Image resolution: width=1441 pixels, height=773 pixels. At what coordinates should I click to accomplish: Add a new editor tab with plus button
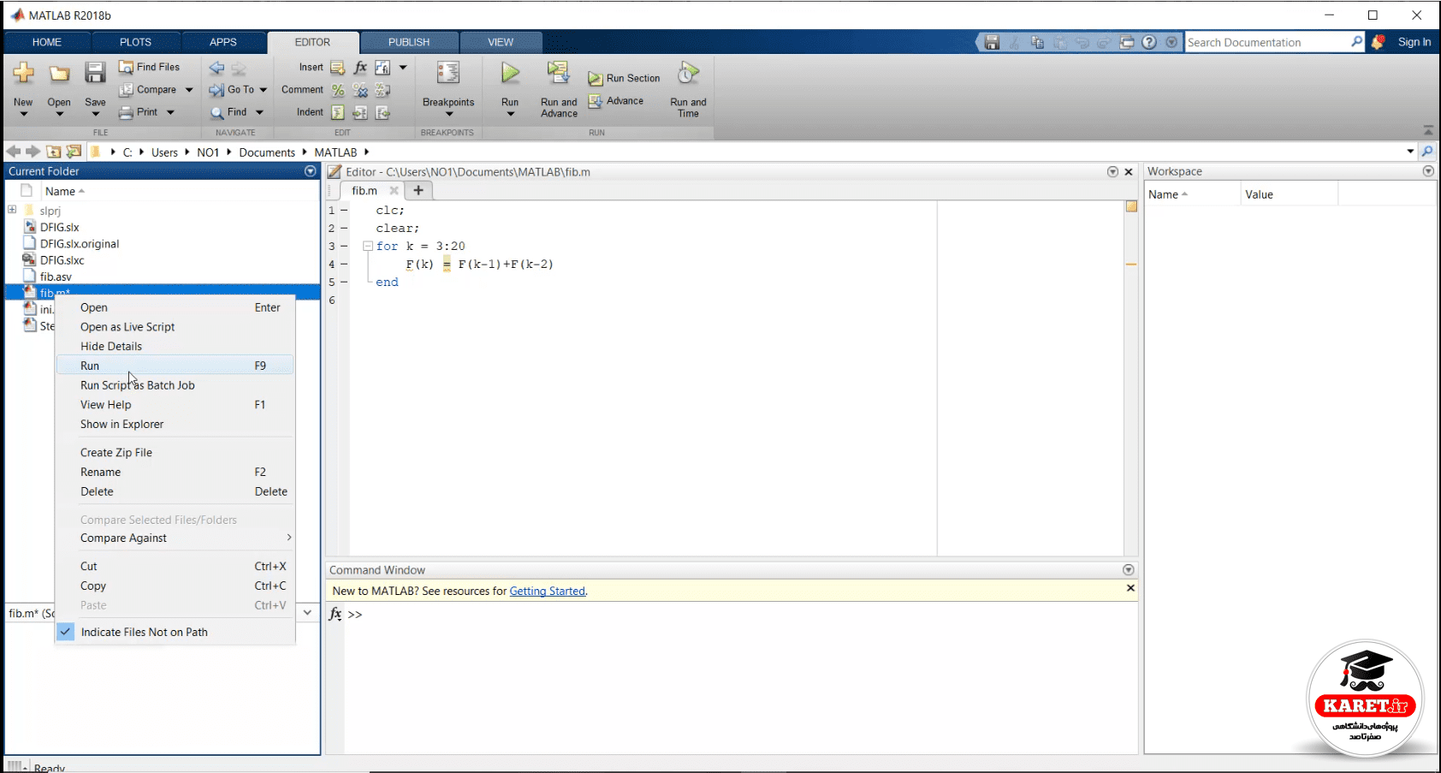click(x=418, y=190)
